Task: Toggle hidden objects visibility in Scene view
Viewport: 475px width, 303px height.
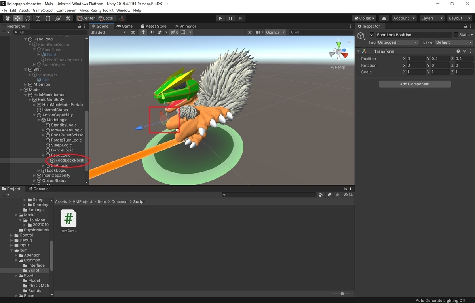Action: click(174, 32)
